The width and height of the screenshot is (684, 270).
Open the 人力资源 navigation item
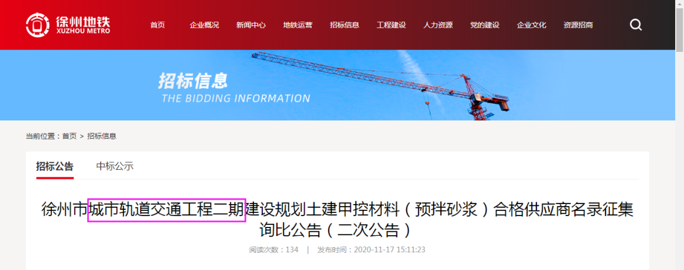click(438, 25)
